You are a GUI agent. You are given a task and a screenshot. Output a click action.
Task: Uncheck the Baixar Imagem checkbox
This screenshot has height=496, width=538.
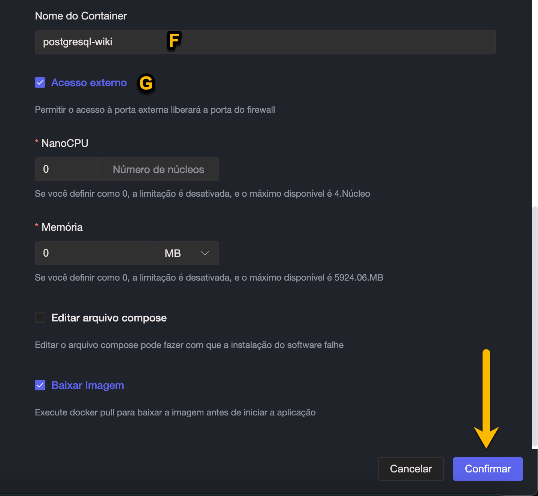[x=40, y=385]
